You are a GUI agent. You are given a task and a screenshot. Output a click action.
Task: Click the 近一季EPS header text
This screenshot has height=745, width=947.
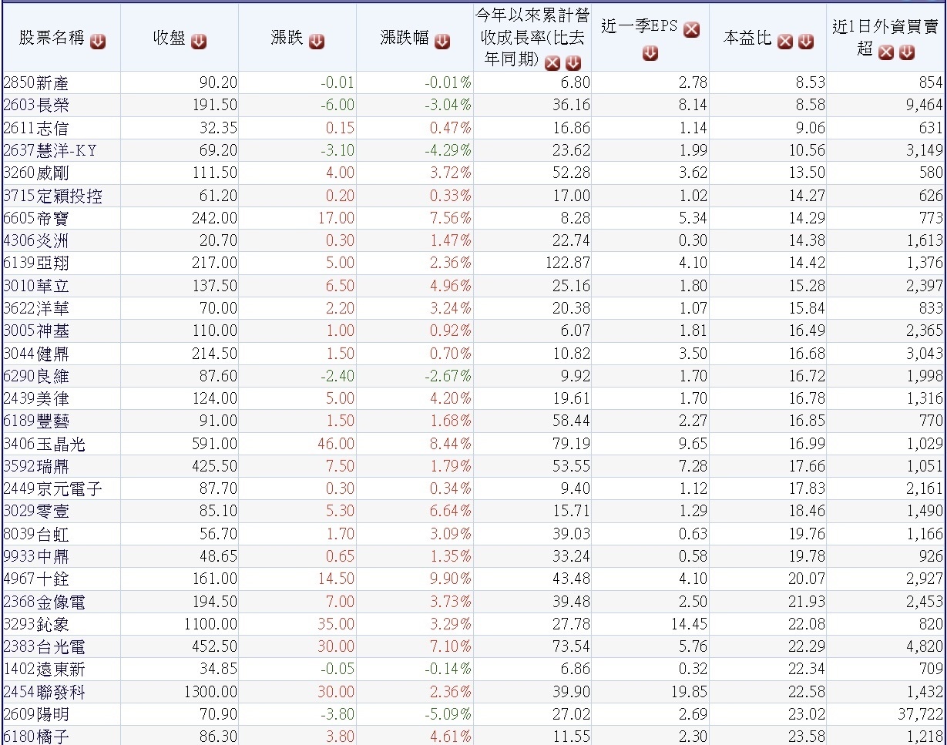point(640,28)
